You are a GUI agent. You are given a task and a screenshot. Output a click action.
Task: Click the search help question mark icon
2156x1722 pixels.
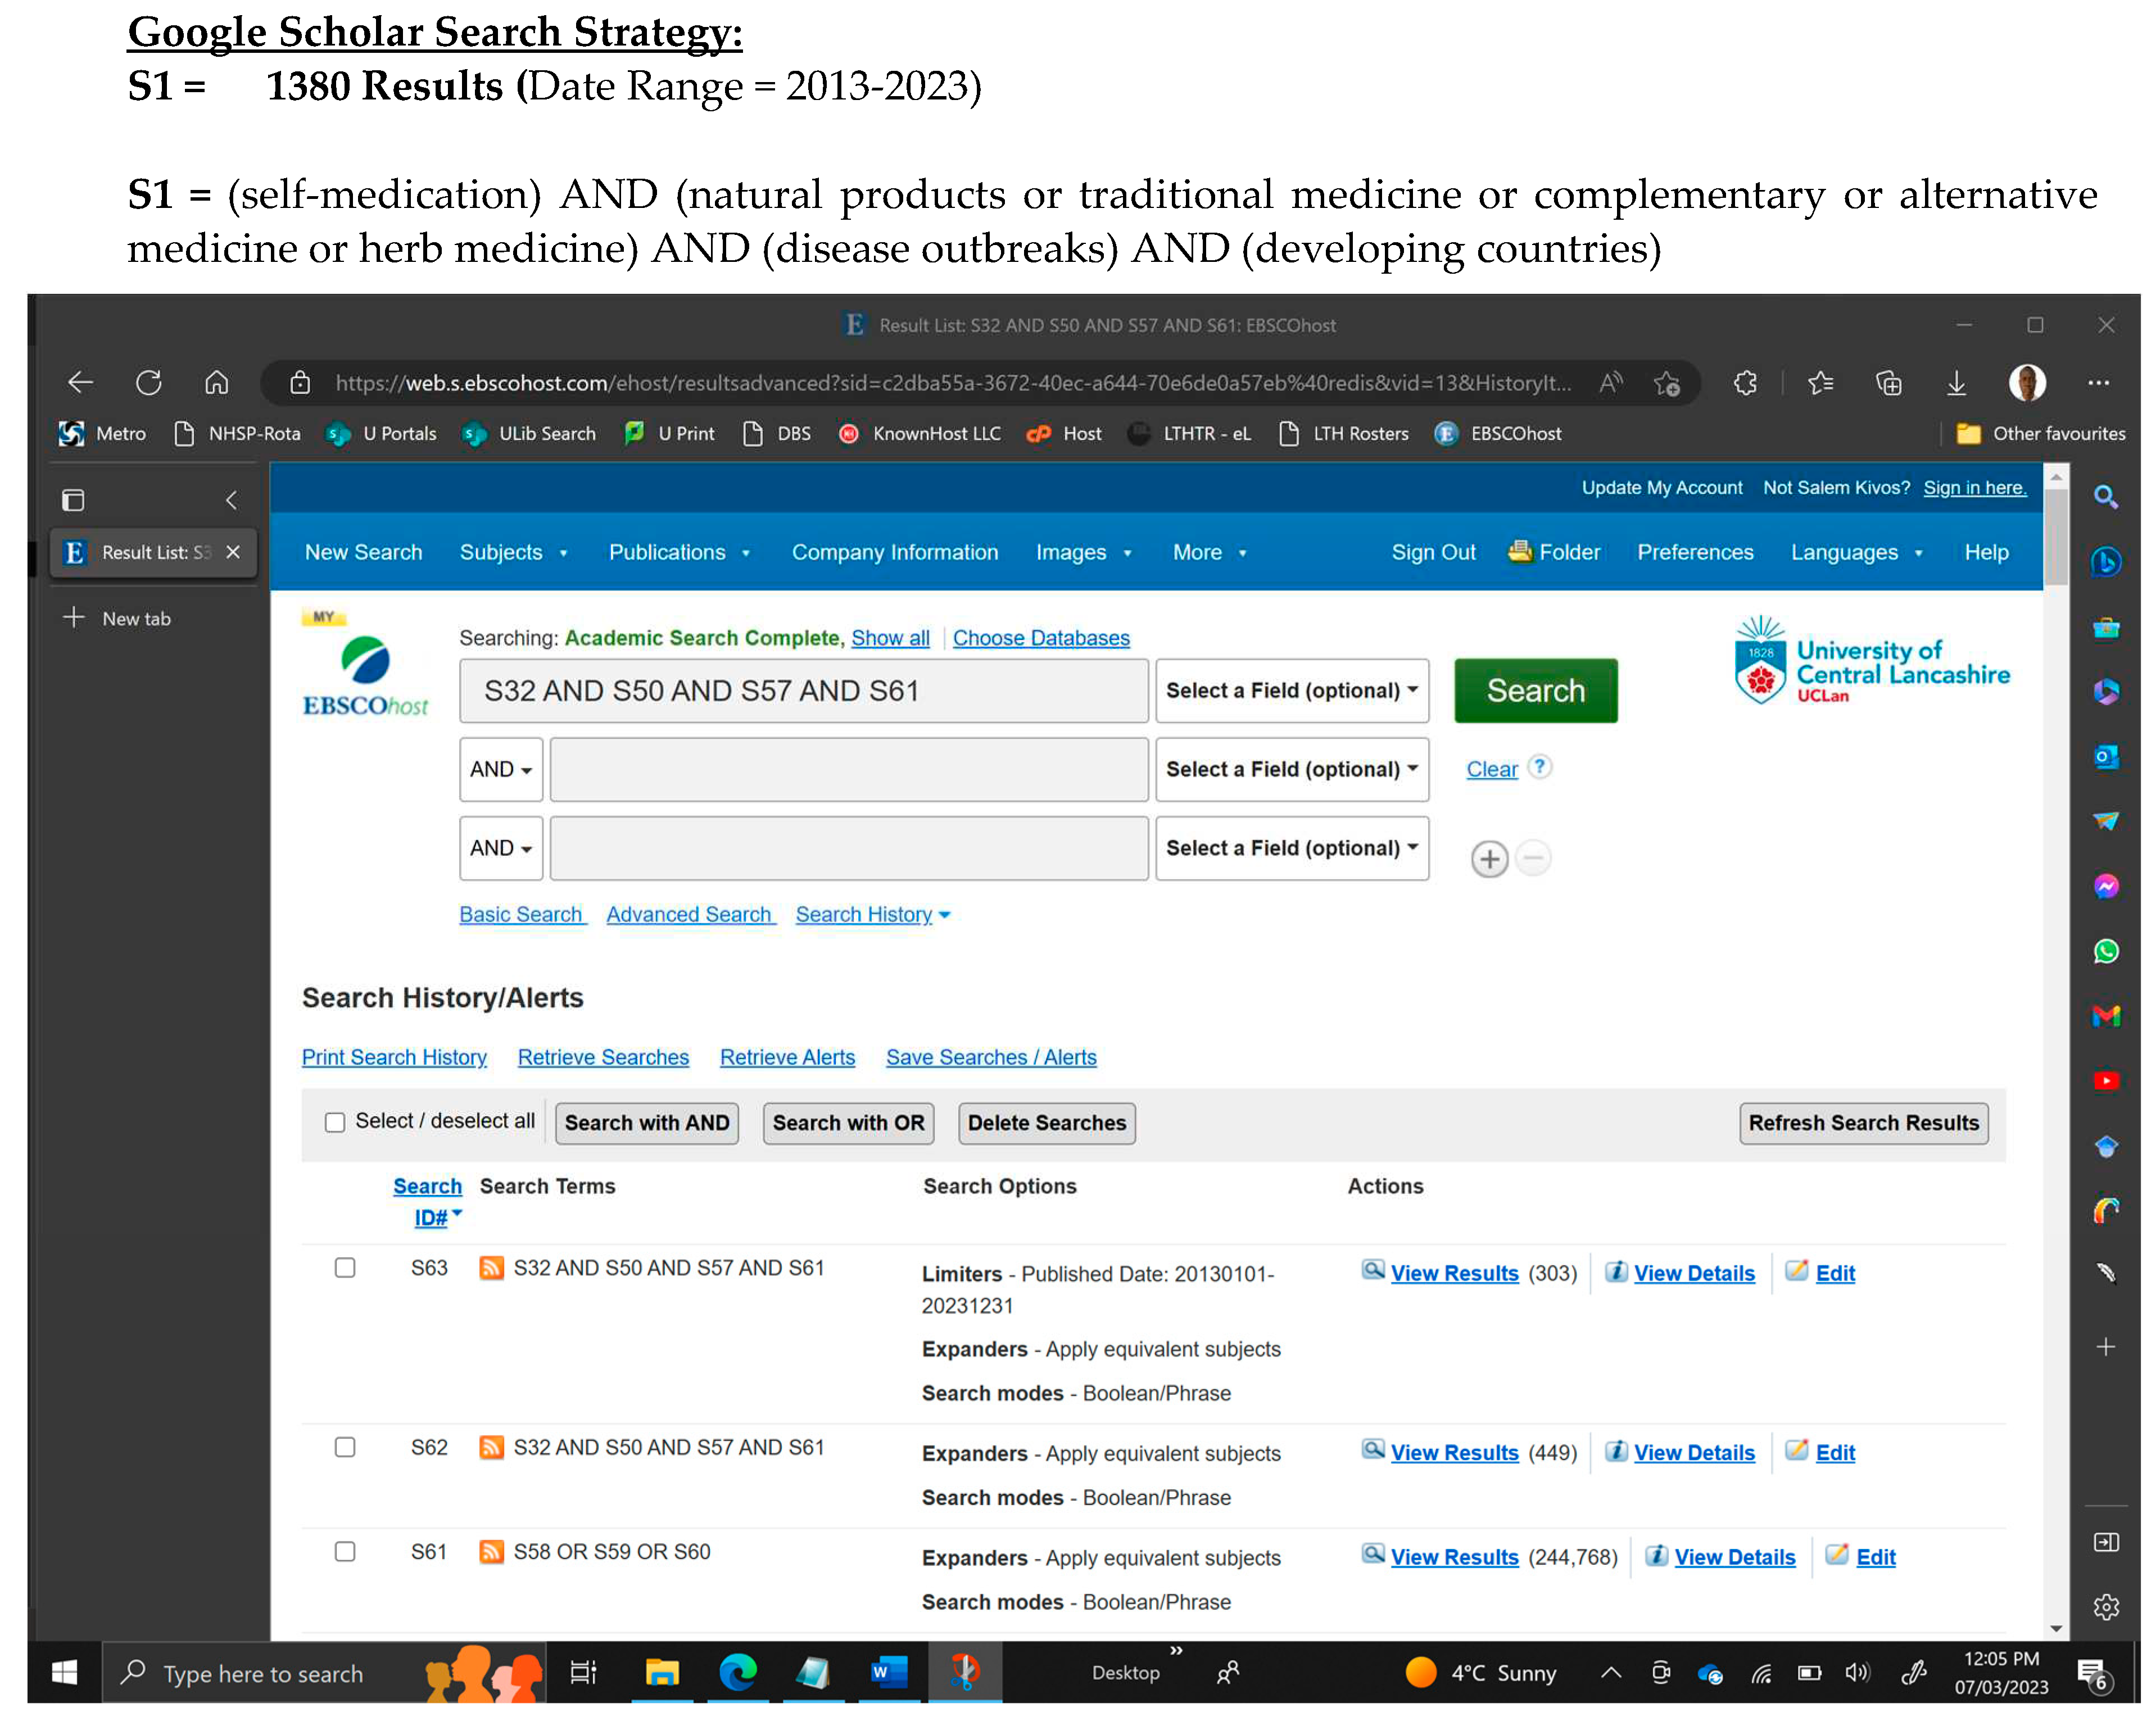[1540, 767]
